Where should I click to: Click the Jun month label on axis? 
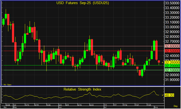click(60, 107)
